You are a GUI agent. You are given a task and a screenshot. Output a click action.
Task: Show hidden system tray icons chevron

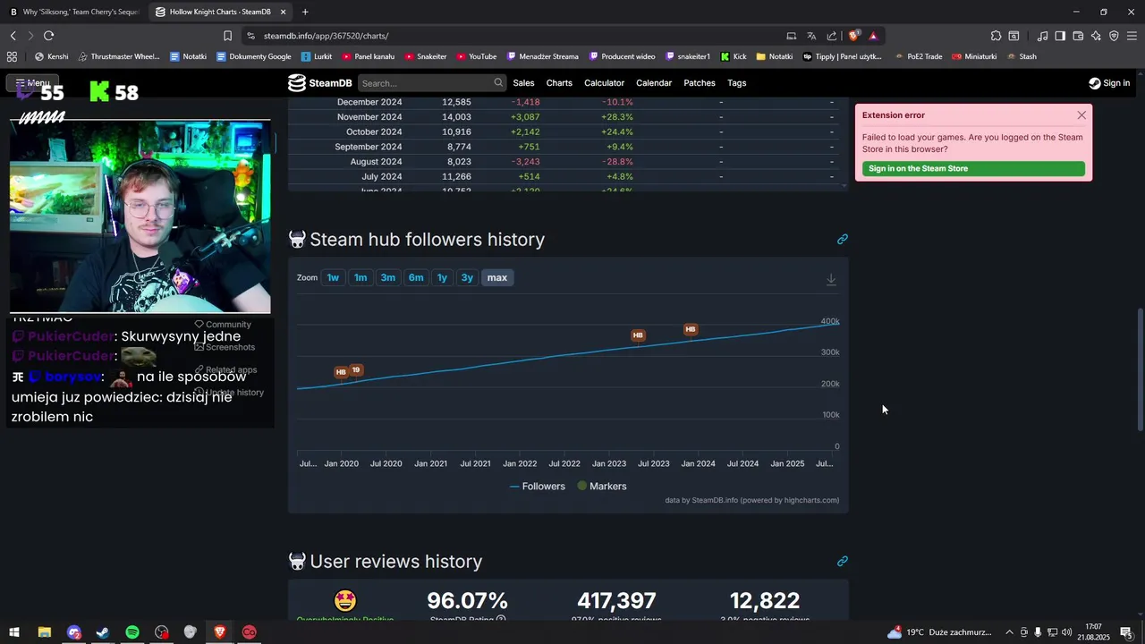[1010, 632]
